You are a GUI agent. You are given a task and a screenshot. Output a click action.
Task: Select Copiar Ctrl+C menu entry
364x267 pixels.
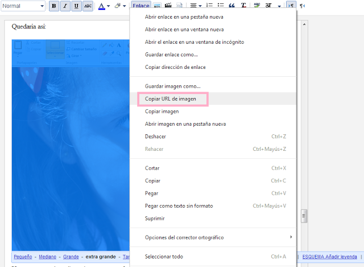click(x=213, y=180)
